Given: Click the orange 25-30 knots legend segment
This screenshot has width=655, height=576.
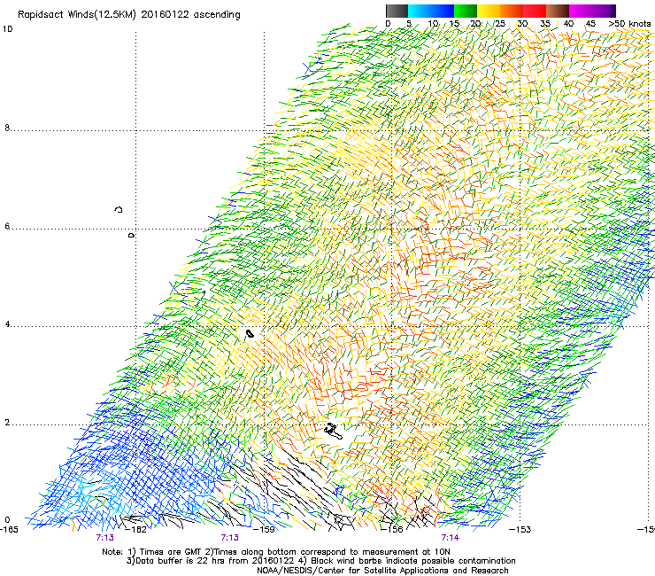Looking at the screenshot, I should click(x=512, y=11).
